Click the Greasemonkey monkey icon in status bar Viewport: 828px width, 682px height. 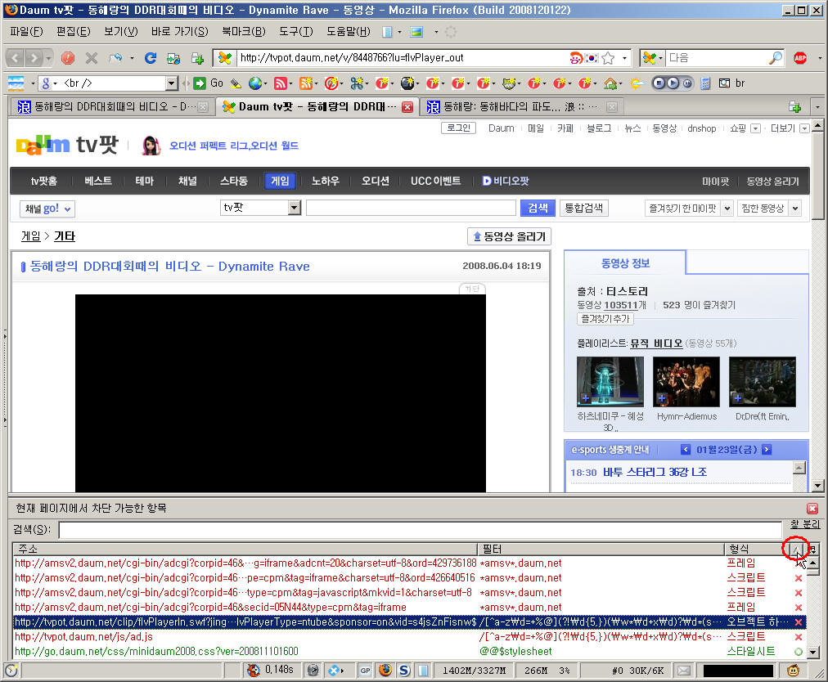click(793, 671)
